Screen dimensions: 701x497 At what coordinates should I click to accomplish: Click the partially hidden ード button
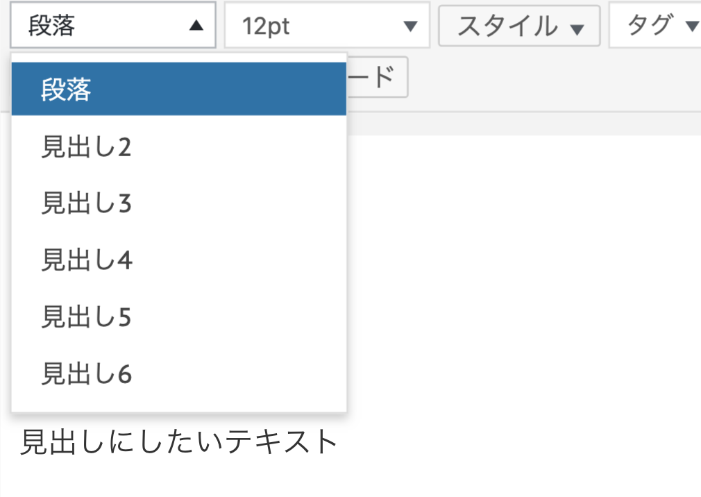378,77
